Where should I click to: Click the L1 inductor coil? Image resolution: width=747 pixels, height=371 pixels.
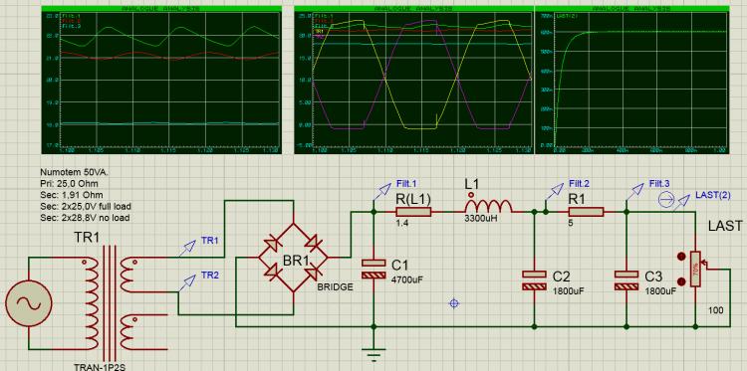(x=488, y=206)
